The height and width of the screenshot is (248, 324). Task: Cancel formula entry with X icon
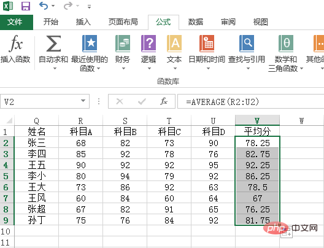click(120, 101)
